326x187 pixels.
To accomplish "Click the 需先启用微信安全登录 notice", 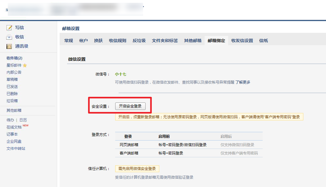I will [137, 169].
